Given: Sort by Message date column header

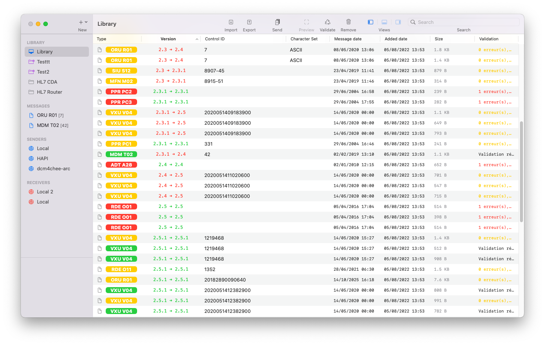Looking at the screenshot, I should pyautogui.click(x=348, y=39).
